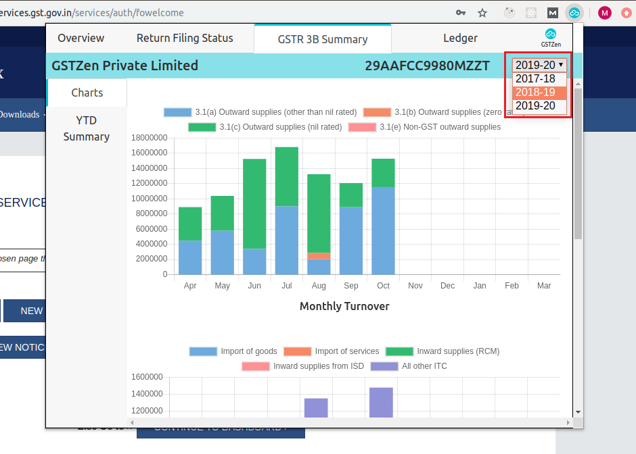Switch to the Overview tab

(81, 38)
